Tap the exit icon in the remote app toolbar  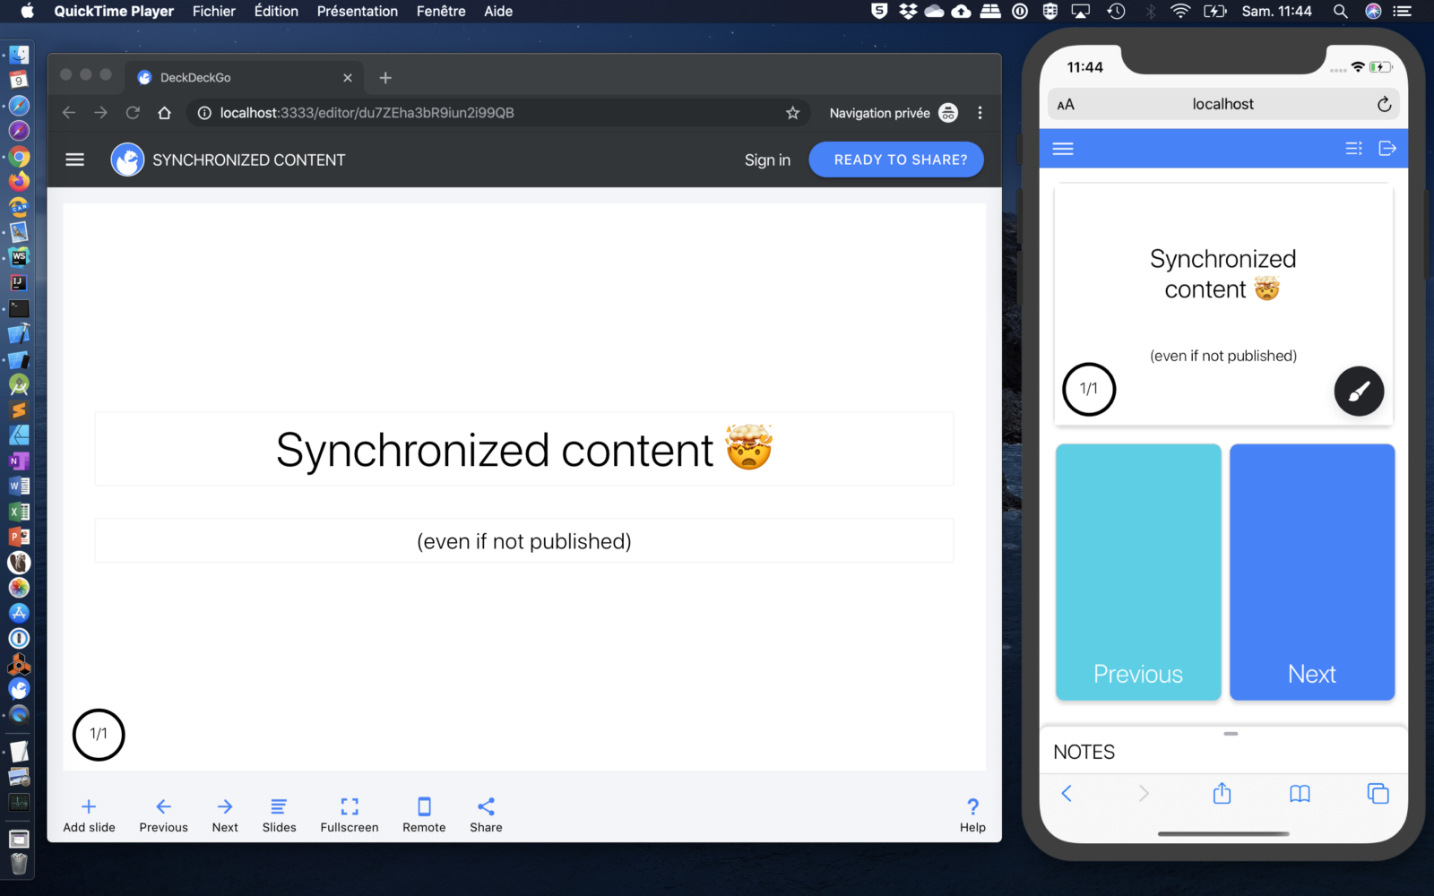[1387, 148]
